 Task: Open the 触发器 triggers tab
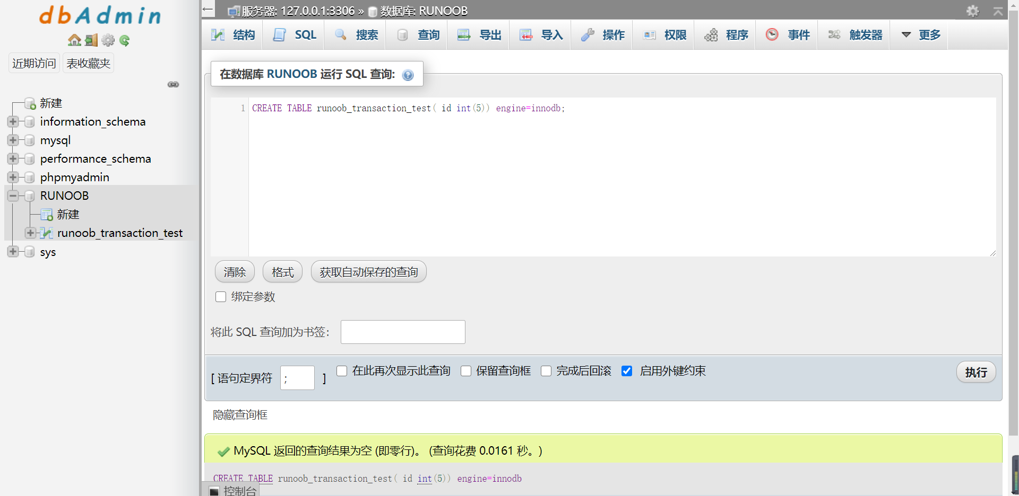854,35
